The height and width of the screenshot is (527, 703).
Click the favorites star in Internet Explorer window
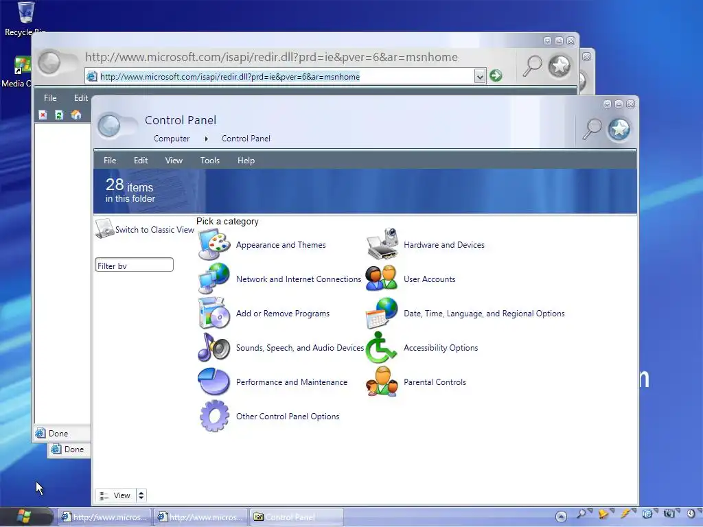(x=559, y=67)
